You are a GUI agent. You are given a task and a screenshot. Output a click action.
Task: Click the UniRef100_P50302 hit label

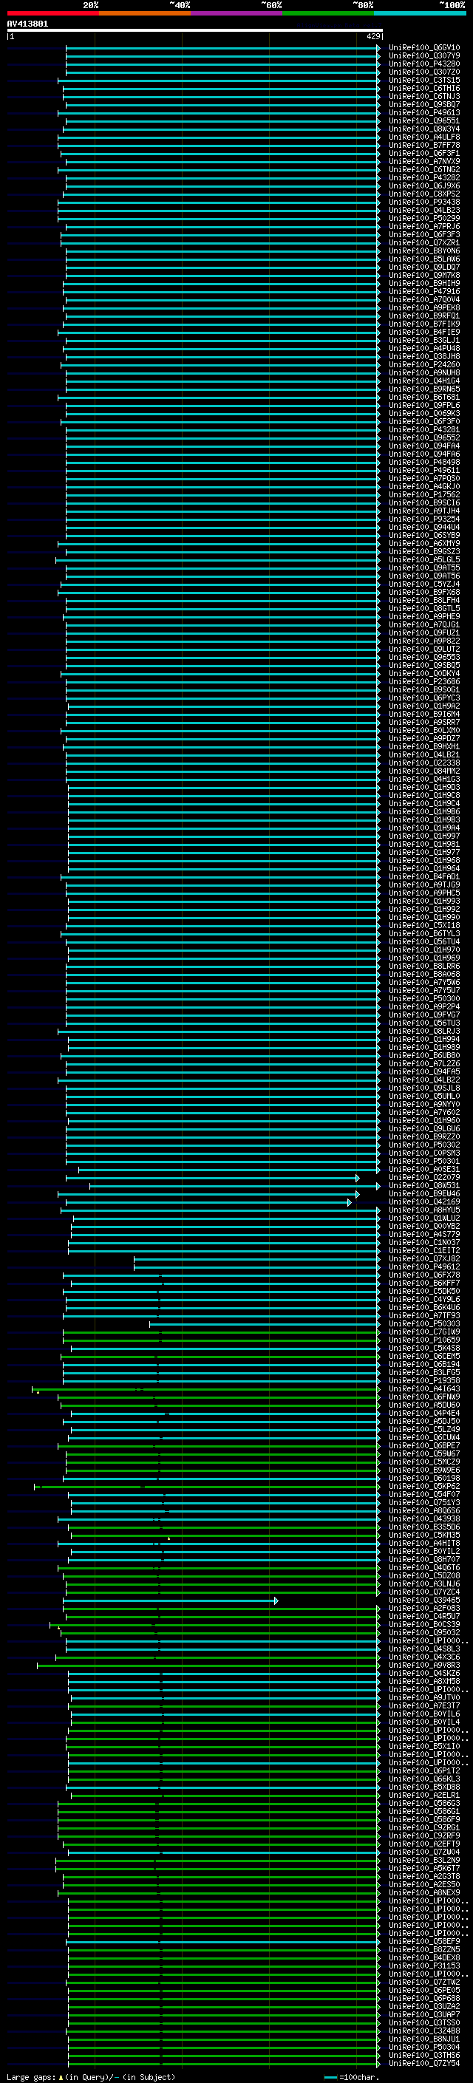[424, 1145]
